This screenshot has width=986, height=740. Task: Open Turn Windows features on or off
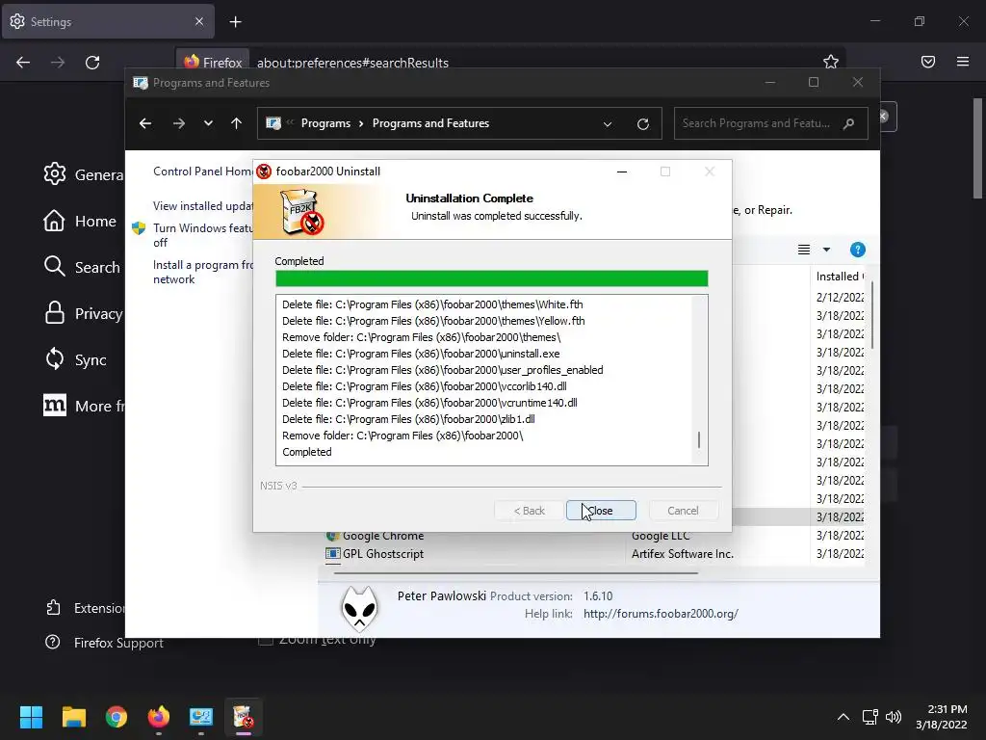point(202,235)
